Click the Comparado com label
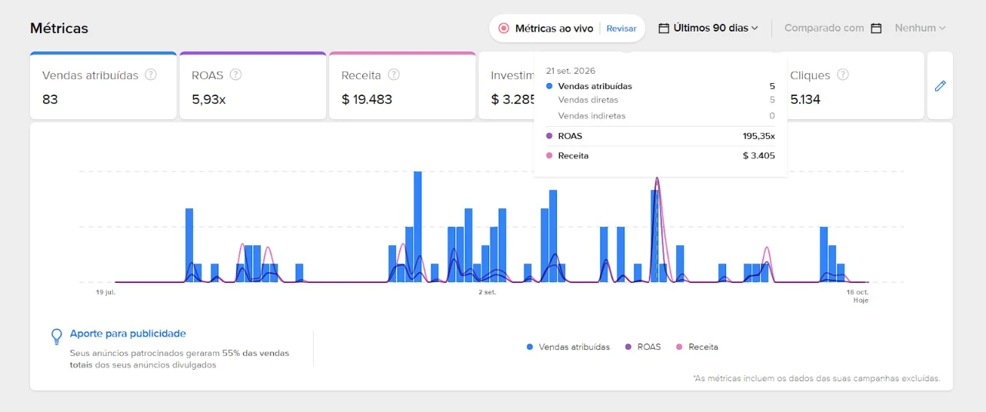The width and height of the screenshot is (986, 412). tap(824, 28)
